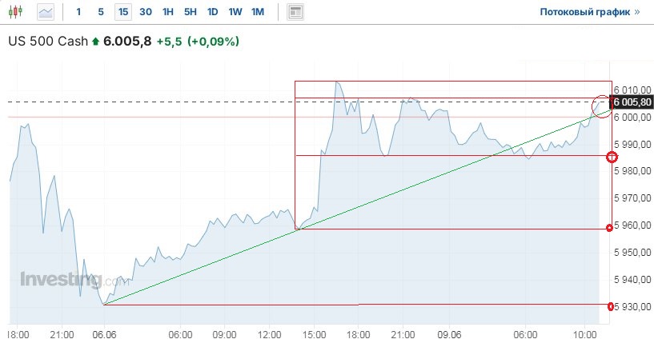
Task: Select the area chart type icon
Action: [46, 12]
